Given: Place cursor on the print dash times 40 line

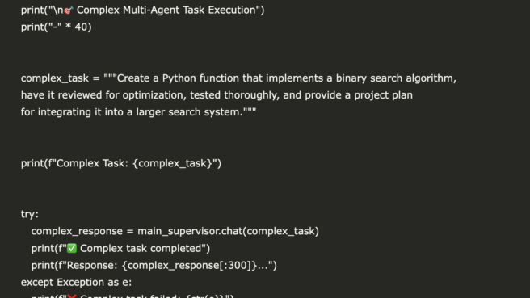Looking at the screenshot, I should point(56,27).
